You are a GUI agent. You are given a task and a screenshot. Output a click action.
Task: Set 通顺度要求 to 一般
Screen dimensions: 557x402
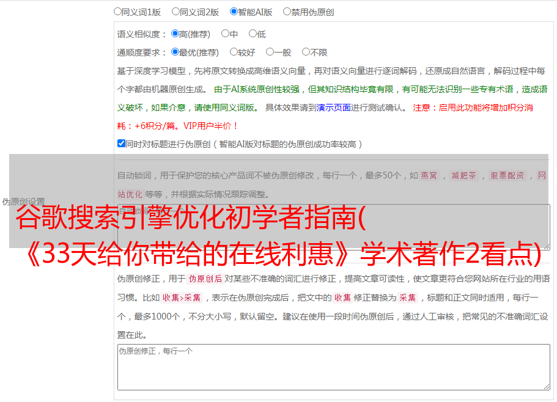[x=270, y=52]
